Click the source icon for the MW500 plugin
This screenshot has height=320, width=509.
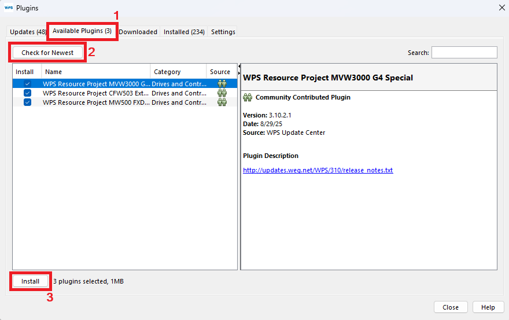tap(222, 102)
